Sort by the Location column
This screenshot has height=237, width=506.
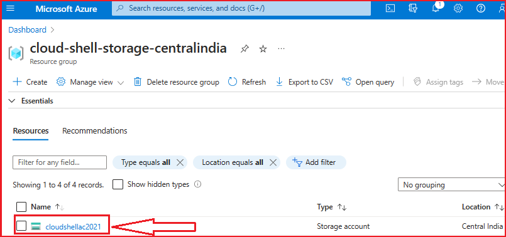[483, 207]
